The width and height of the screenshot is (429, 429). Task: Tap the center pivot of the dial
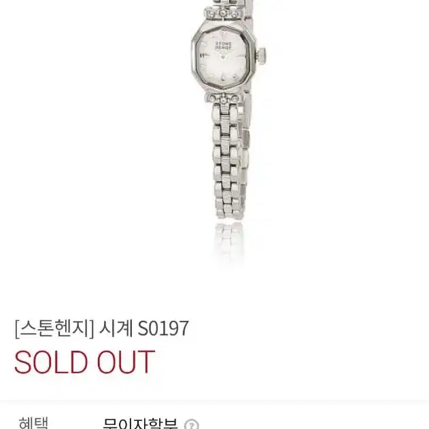(x=223, y=56)
